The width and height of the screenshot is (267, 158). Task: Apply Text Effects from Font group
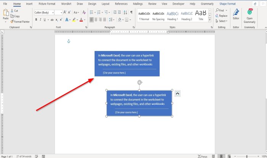pos(68,19)
